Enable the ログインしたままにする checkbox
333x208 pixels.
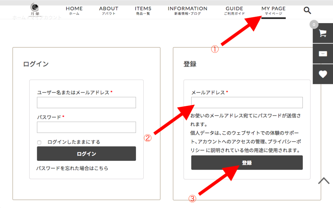[39, 142]
